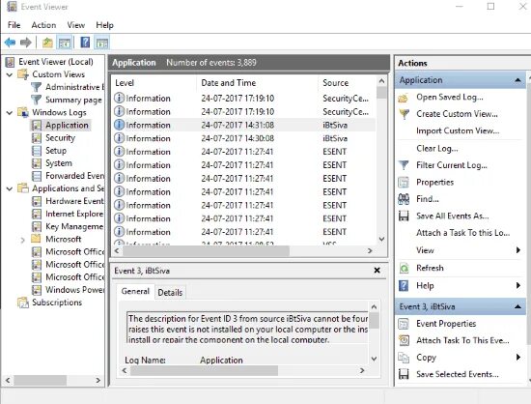Click the Event Viewer (Local) root icon
This screenshot has width=531, height=404.
pyautogui.click(x=11, y=62)
